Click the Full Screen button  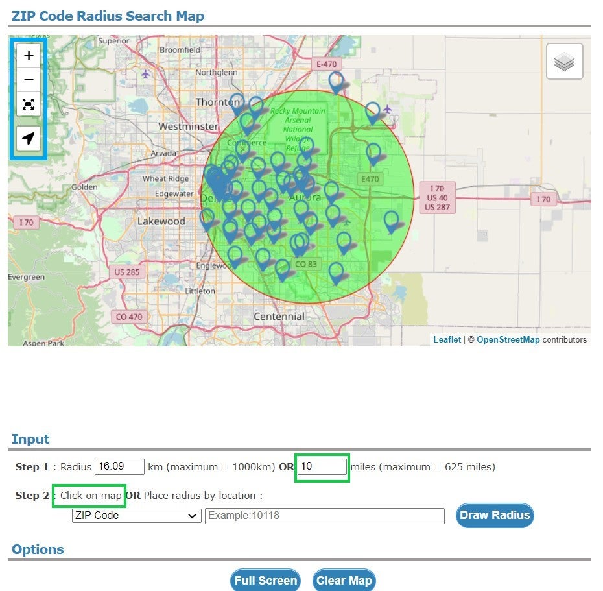tap(265, 580)
